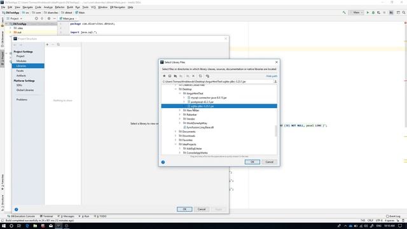
Task: Expand the Documents folder in file tree
Action: pos(176,132)
